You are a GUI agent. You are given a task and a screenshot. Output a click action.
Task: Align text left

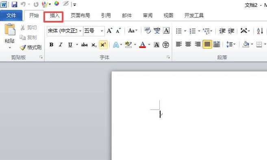coord(179,44)
